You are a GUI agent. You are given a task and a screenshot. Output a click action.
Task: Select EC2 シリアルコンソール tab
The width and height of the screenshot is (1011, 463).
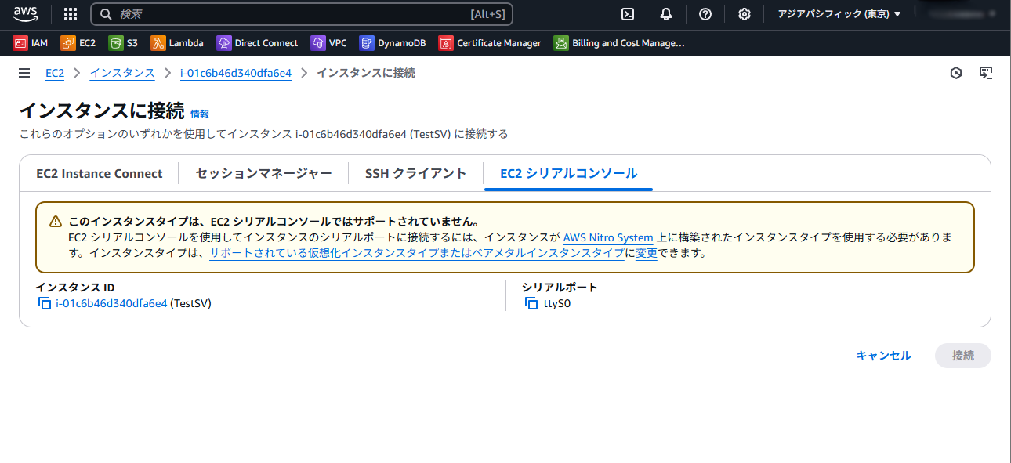point(569,174)
